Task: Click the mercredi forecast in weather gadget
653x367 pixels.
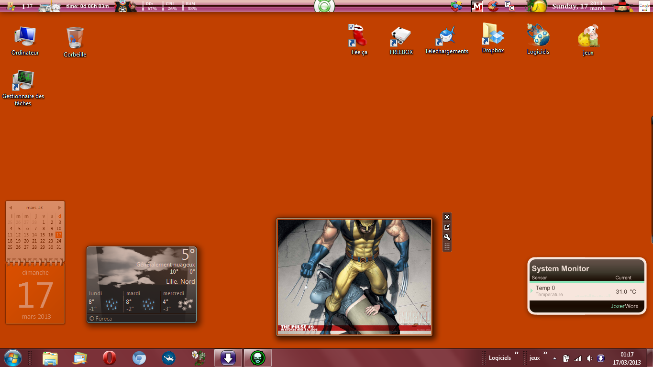Action: tap(178, 301)
